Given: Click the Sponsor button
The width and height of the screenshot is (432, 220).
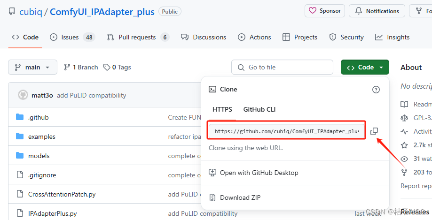Looking at the screenshot, I should (324, 11).
